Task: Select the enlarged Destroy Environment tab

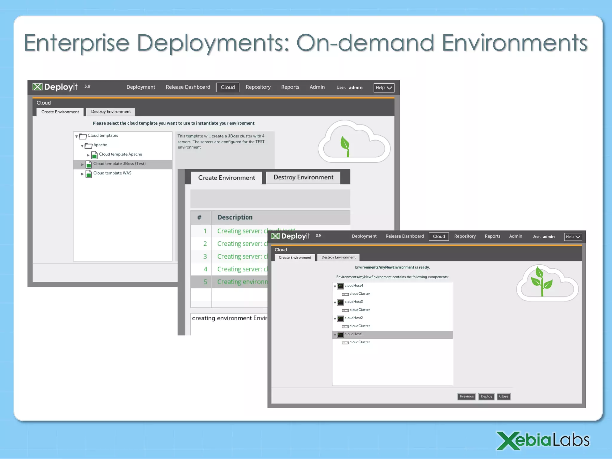Action: pyautogui.click(x=303, y=177)
